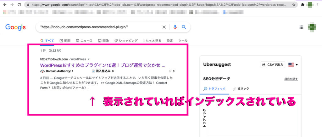This screenshot has height=137, width=322.
Task: Click the Google account avatar
Action: coord(312,27)
